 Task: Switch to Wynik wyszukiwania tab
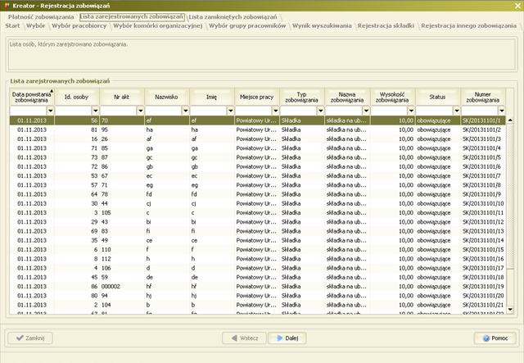pos(322,25)
